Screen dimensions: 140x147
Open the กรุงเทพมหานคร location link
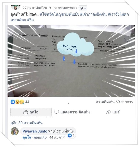click(x=65, y=8)
